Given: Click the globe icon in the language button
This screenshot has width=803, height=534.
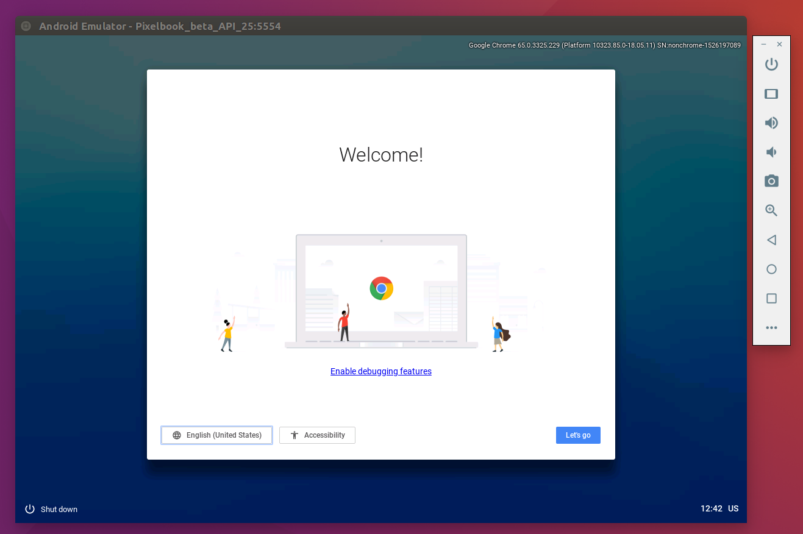Looking at the screenshot, I should [177, 435].
